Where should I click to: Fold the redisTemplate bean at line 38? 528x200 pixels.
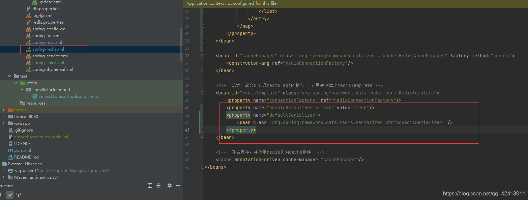tap(203, 93)
